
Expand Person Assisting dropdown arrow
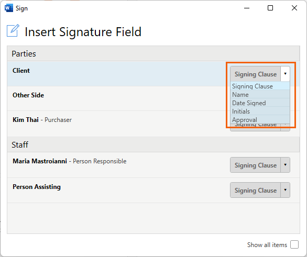tap(286, 190)
